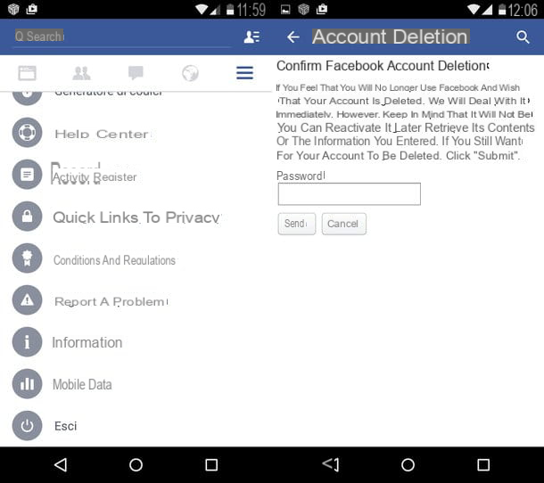The width and height of the screenshot is (544, 483).
Task: Tap the search magnifier on Account Deletion
Action: tap(523, 37)
